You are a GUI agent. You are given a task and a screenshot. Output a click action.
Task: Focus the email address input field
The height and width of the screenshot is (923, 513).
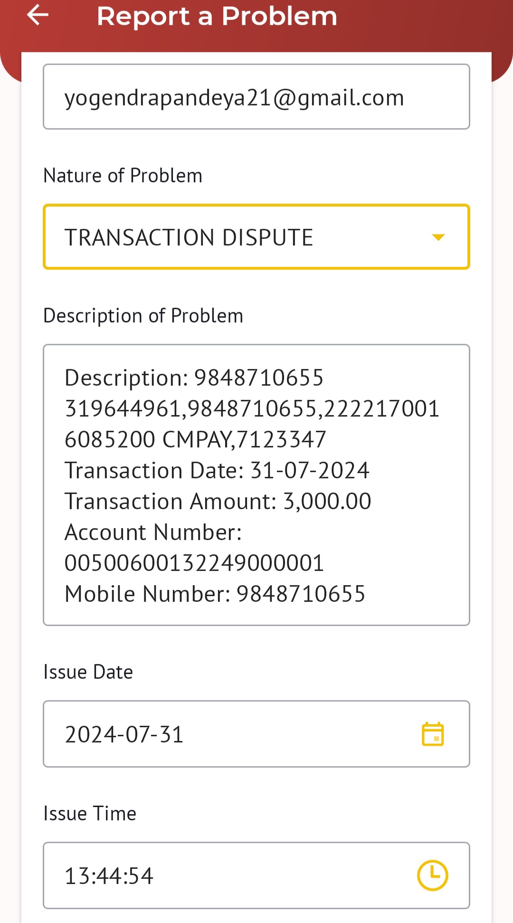[x=256, y=97]
